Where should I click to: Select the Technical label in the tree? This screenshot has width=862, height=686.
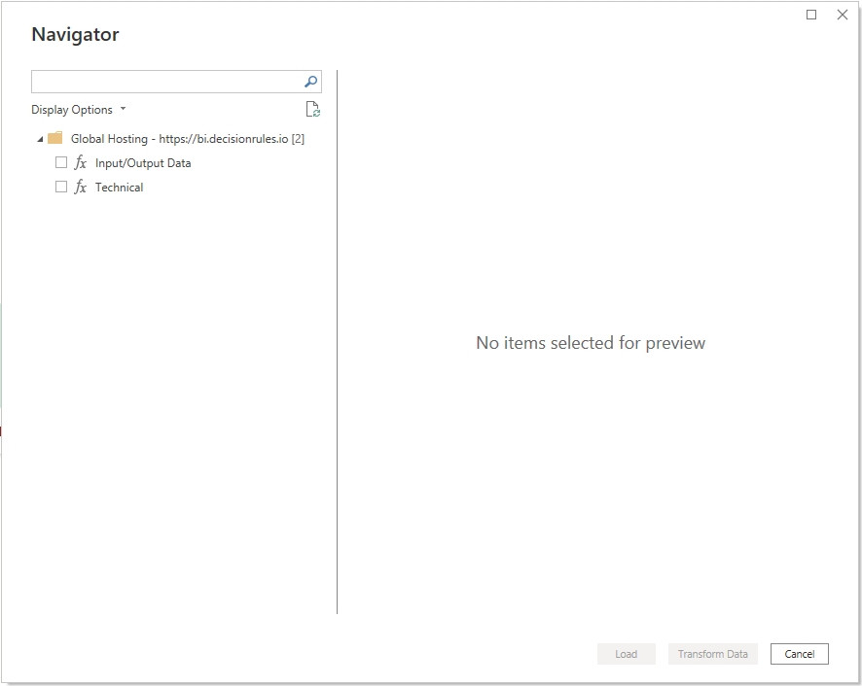[119, 188]
